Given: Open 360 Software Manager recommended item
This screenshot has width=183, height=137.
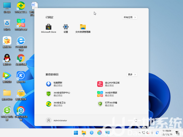Looking at the screenshot, I should [107, 94].
